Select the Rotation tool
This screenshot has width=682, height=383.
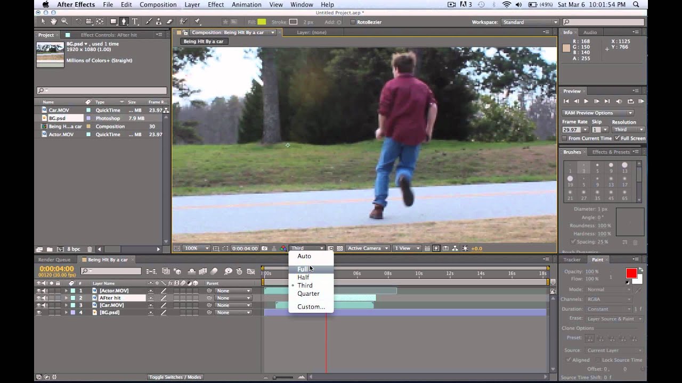(78, 22)
